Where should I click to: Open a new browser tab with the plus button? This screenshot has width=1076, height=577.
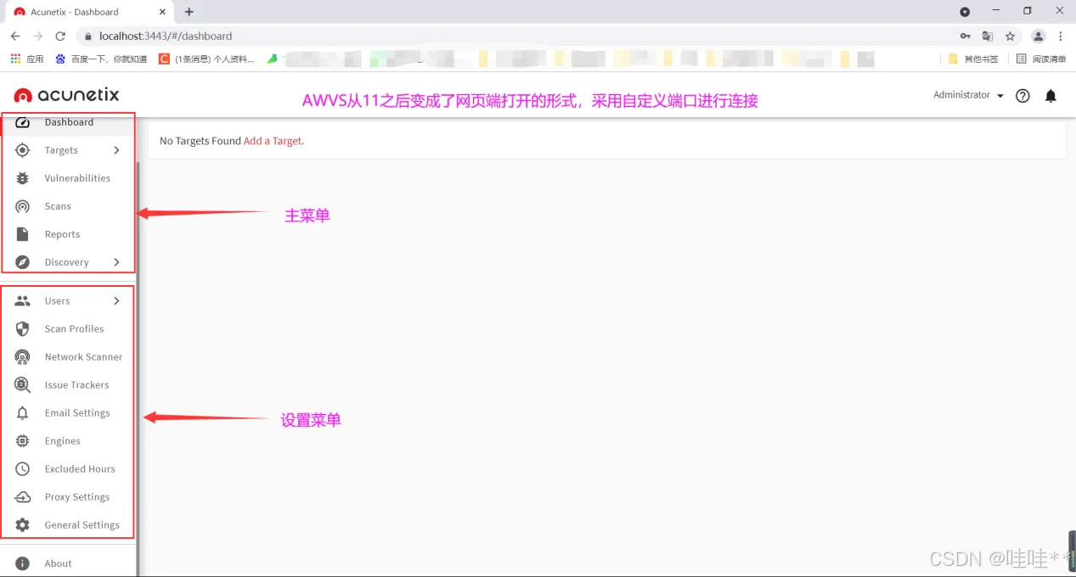[189, 12]
